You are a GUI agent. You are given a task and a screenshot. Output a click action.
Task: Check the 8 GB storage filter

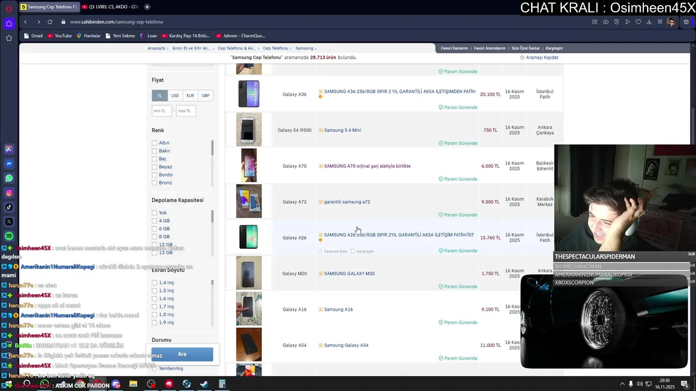pos(154,237)
